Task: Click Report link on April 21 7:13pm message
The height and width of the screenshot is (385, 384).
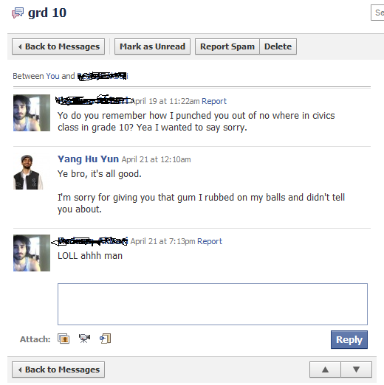Action: click(210, 241)
